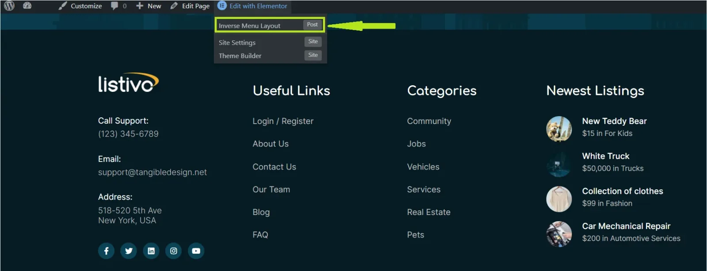
Task: Open Edit with Elementor menu
Action: click(x=252, y=6)
